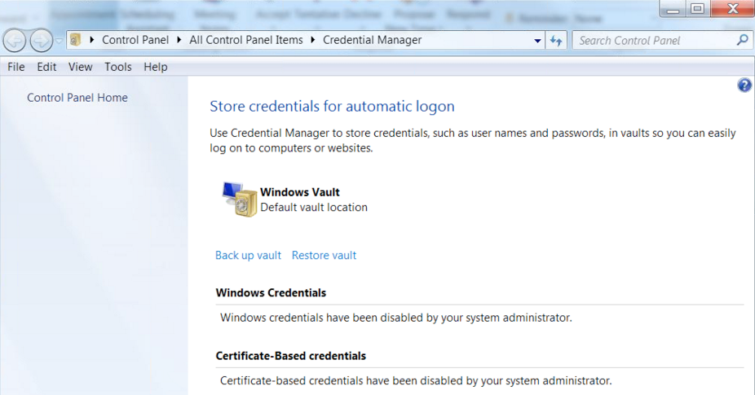Minimize the Credential Manager window
The image size is (755, 395).
coord(673,9)
